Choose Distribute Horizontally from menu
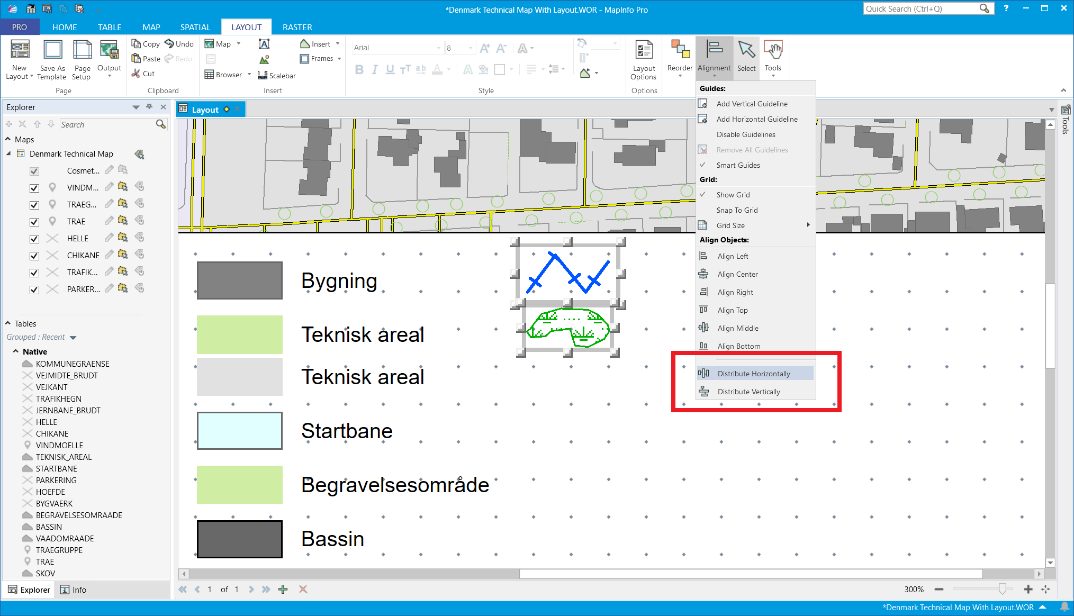The width and height of the screenshot is (1074, 616). [754, 374]
